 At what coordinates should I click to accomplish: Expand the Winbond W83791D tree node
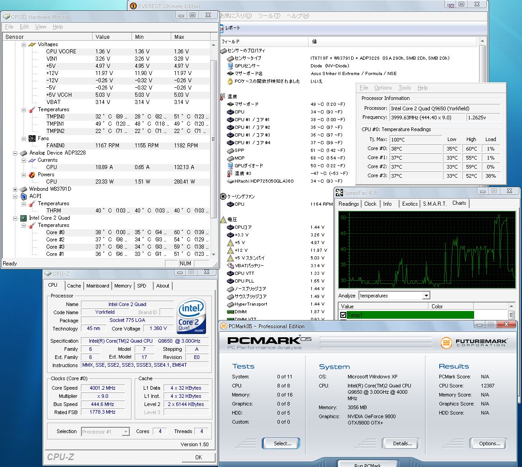[15, 189]
